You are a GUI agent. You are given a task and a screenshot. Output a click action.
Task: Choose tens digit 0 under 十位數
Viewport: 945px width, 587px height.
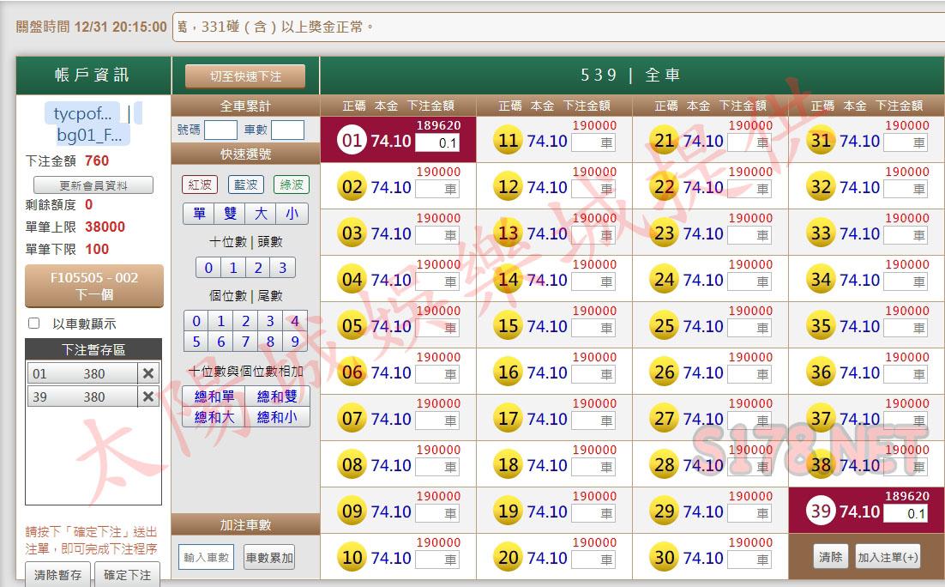click(208, 268)
